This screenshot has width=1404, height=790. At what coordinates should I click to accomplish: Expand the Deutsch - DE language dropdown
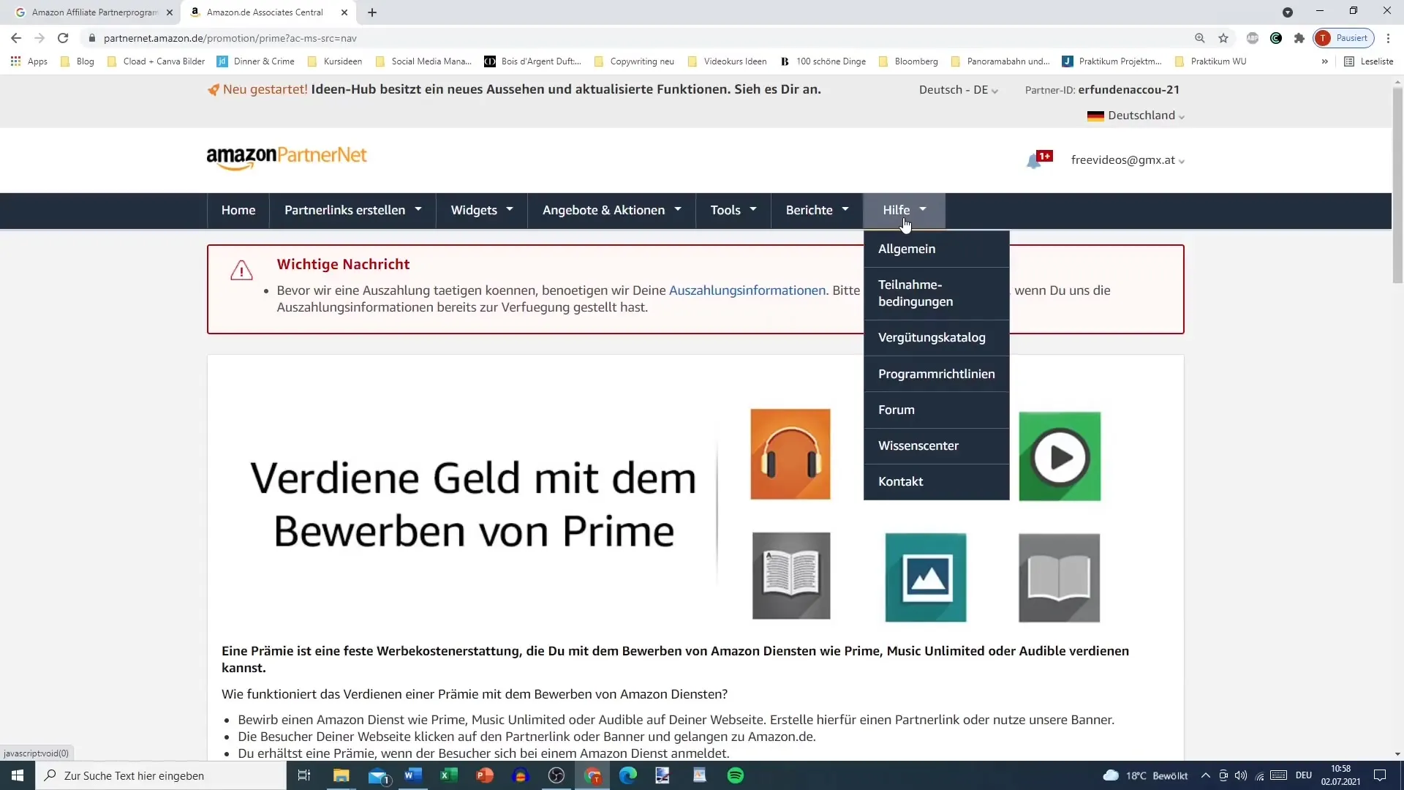[958, 90]
